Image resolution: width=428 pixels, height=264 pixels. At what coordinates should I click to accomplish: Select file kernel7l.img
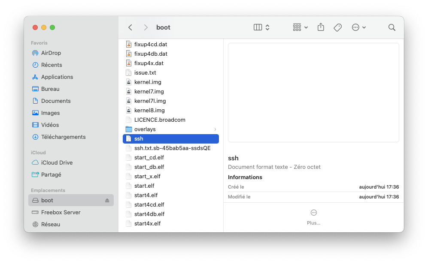click(x=171, y=101)
